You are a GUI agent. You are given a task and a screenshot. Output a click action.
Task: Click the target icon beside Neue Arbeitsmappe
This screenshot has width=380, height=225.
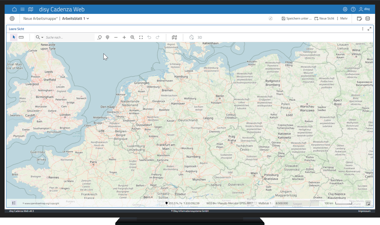click(12, 18)
